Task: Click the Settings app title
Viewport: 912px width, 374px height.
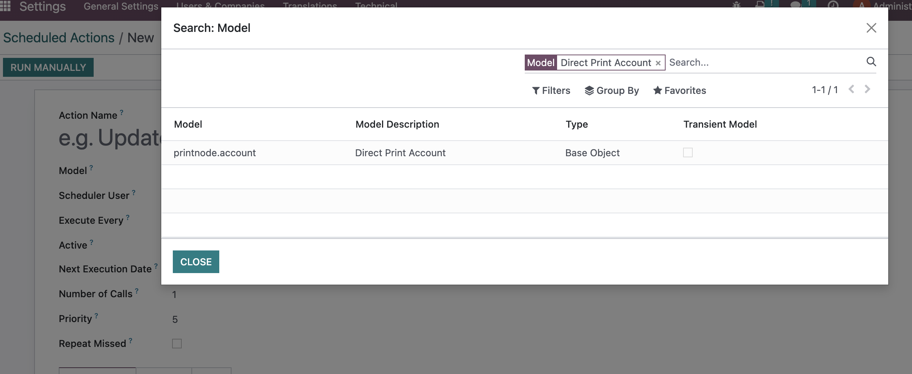Action: (x=42, y=6)
